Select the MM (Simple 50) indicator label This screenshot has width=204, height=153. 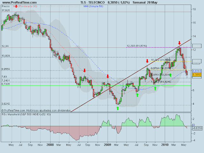pyautogui.click(x=93, y=6)
